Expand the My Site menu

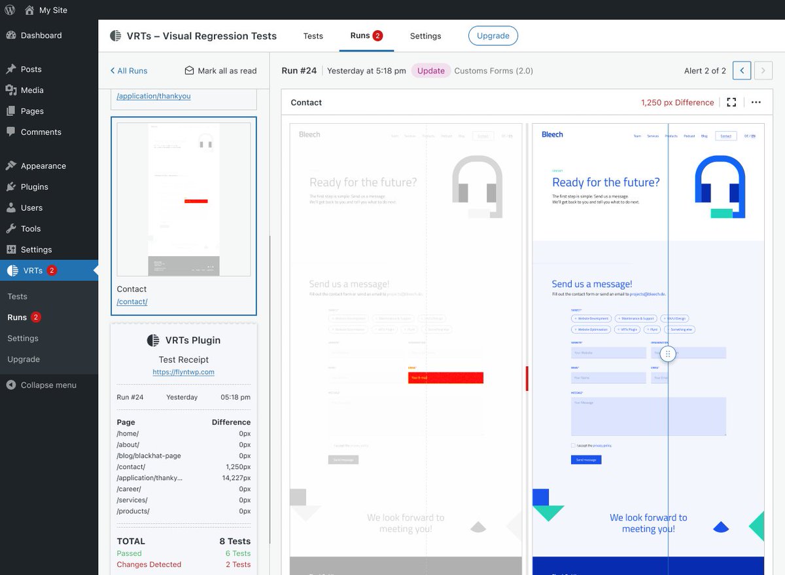coord(46,10)
